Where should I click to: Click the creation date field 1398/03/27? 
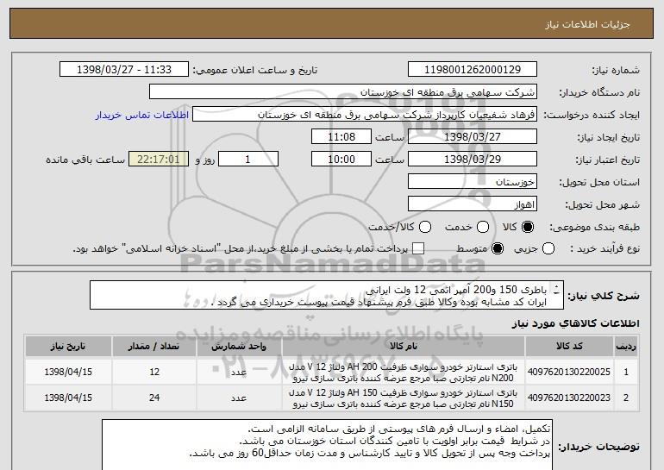tap(473, 137)
